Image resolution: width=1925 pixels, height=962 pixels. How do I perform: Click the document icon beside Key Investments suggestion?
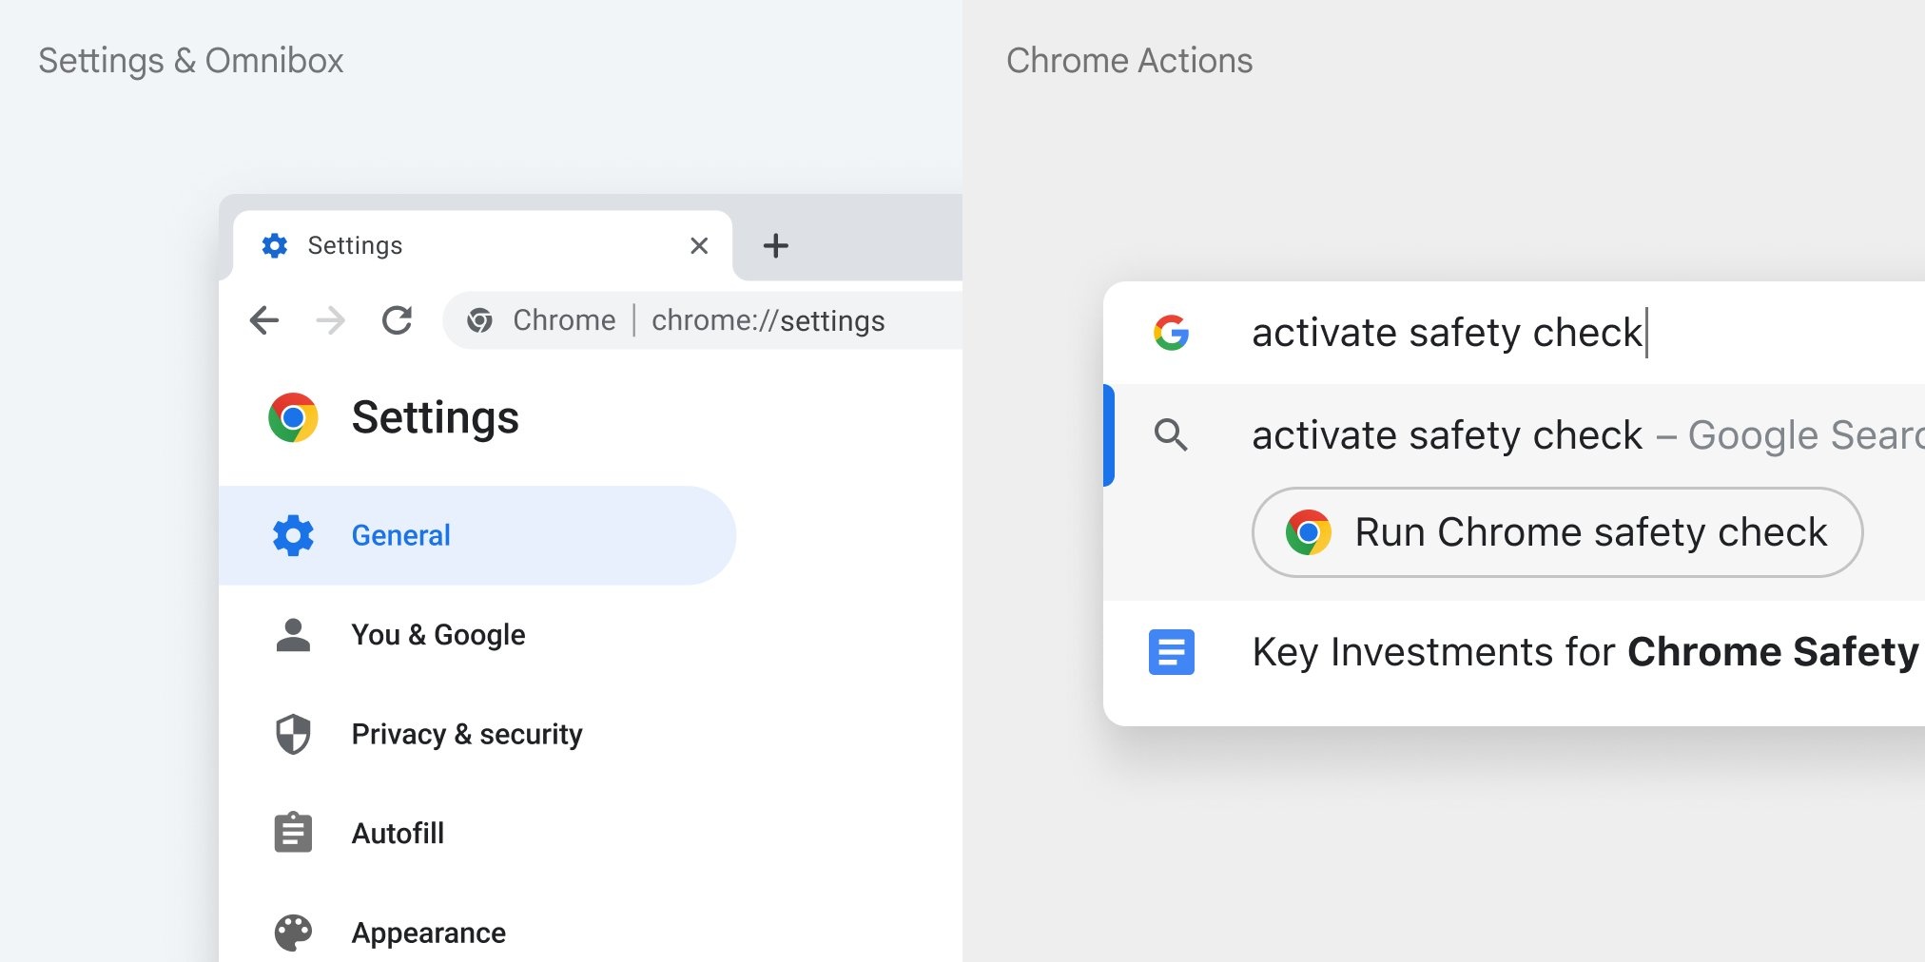(1172, 652)
